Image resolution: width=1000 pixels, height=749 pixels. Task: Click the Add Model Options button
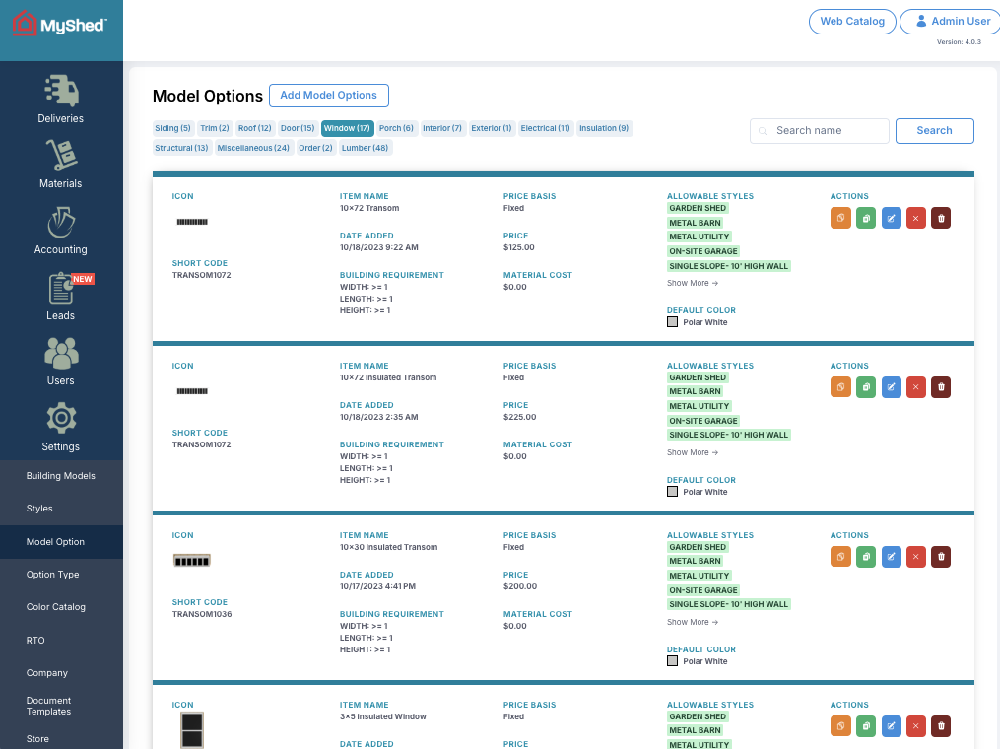click(328, 96)
